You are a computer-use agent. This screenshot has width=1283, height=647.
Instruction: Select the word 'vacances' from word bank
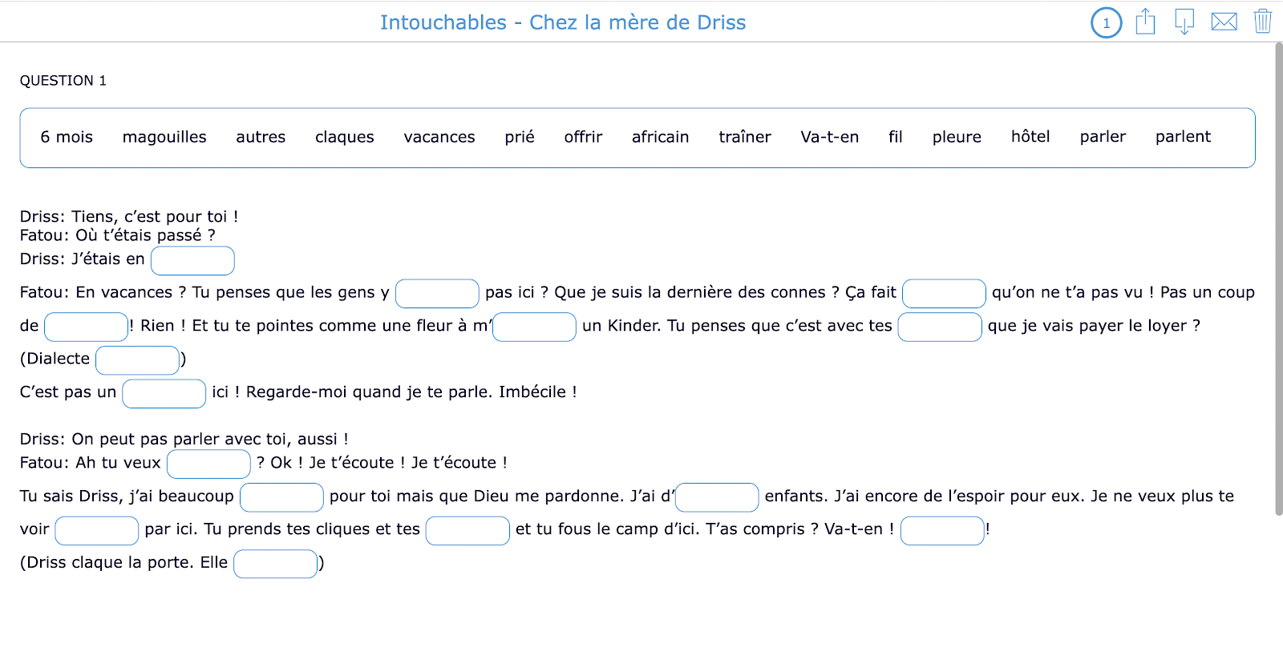click(439, 137)
